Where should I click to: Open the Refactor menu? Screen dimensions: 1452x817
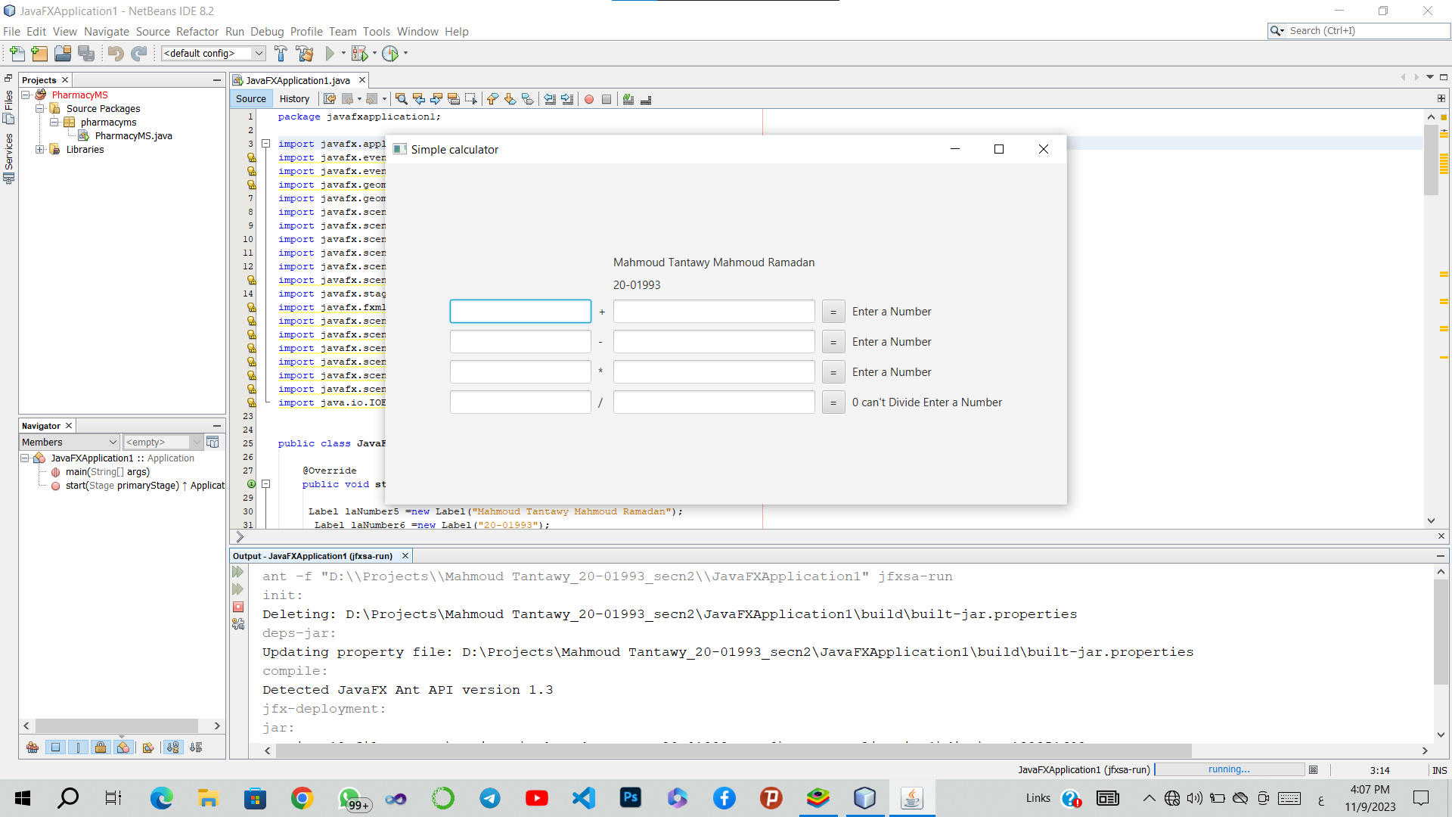[x=197, y=32]
